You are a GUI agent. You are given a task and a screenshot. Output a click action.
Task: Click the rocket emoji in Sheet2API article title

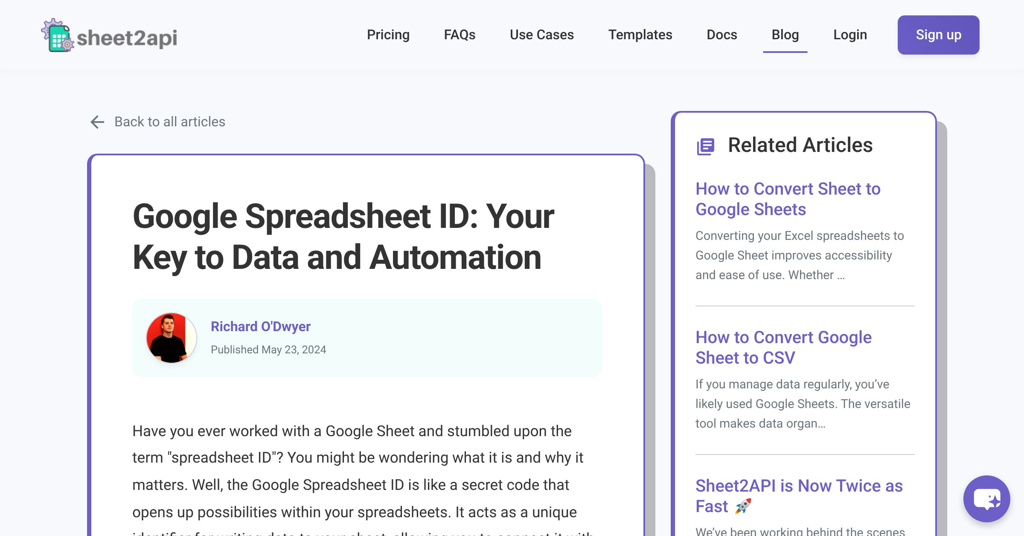[x=742, y=507]
